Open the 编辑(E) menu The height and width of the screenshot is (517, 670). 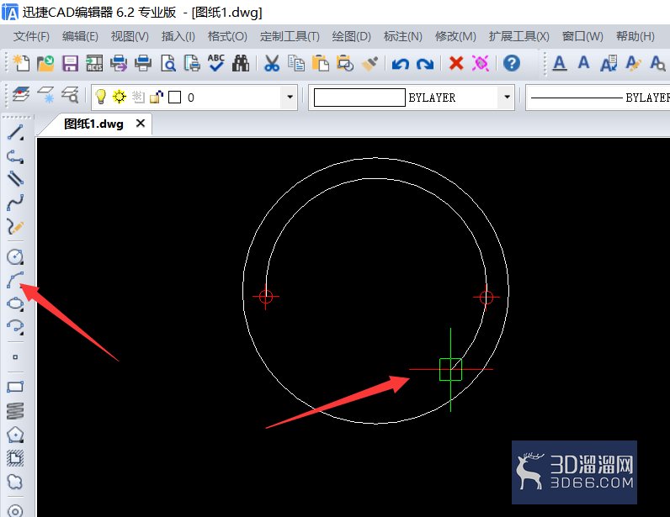pyautogui.click(x=80, y=37)
